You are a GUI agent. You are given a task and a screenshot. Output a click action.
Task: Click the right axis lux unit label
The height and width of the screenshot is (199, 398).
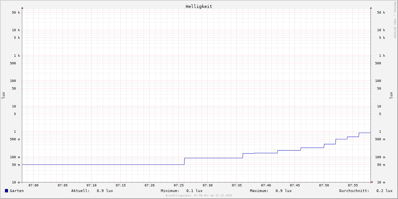tap(391, 95)
